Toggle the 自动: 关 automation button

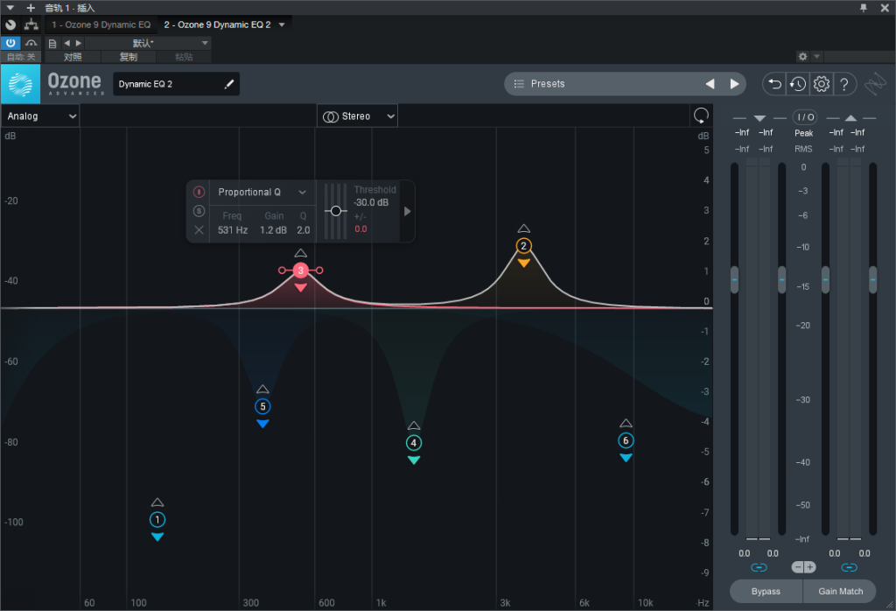point(21,57)
